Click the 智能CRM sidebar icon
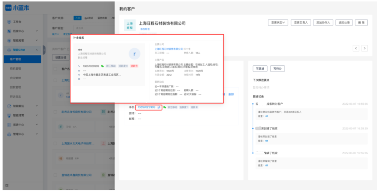Image resolution: width=378 pixels, height=191 pixels. 9,50
